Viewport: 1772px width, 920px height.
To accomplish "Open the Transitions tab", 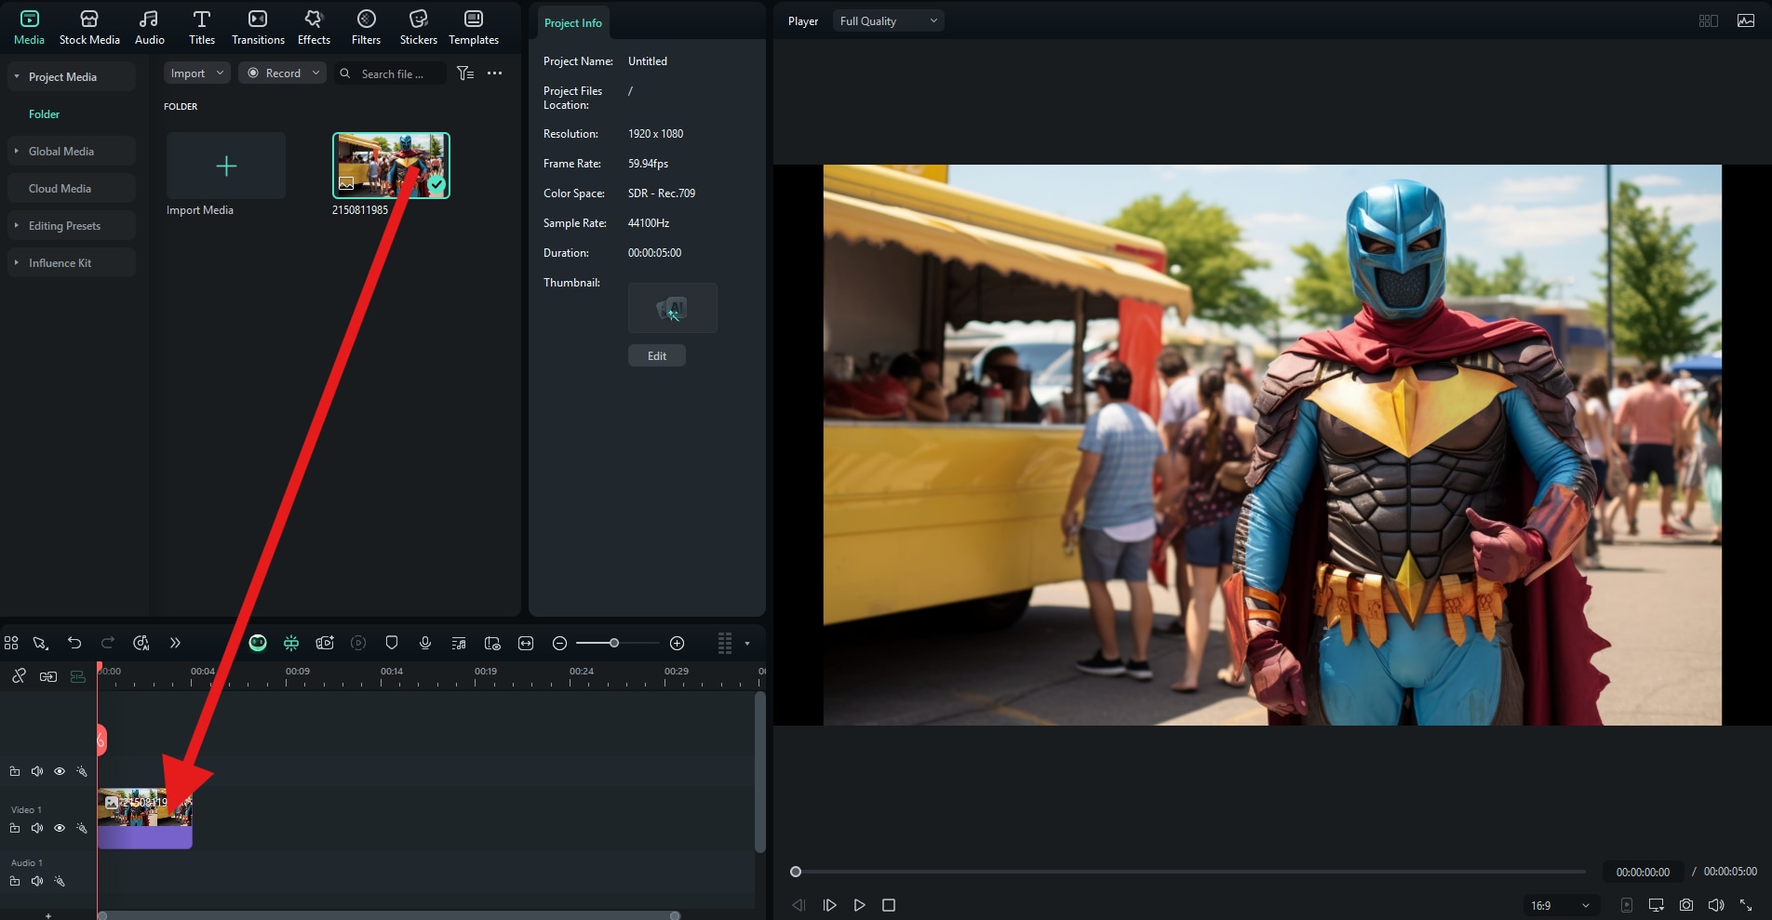I will [258, 27].
